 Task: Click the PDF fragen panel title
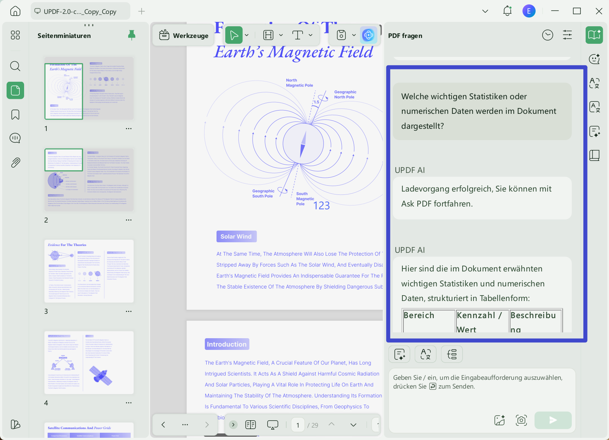point(405,36)
